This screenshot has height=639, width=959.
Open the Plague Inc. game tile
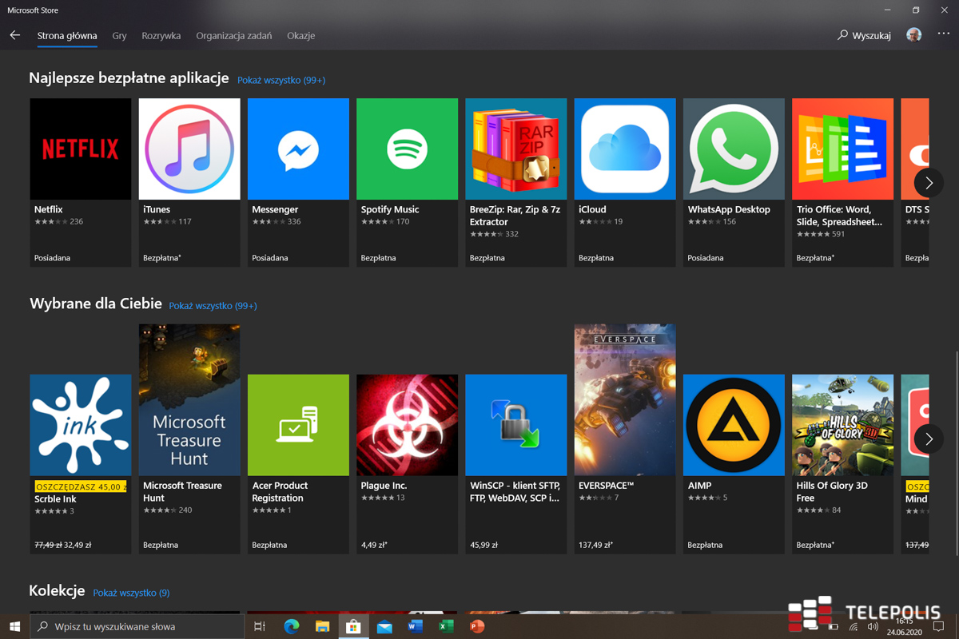(407, 462)
